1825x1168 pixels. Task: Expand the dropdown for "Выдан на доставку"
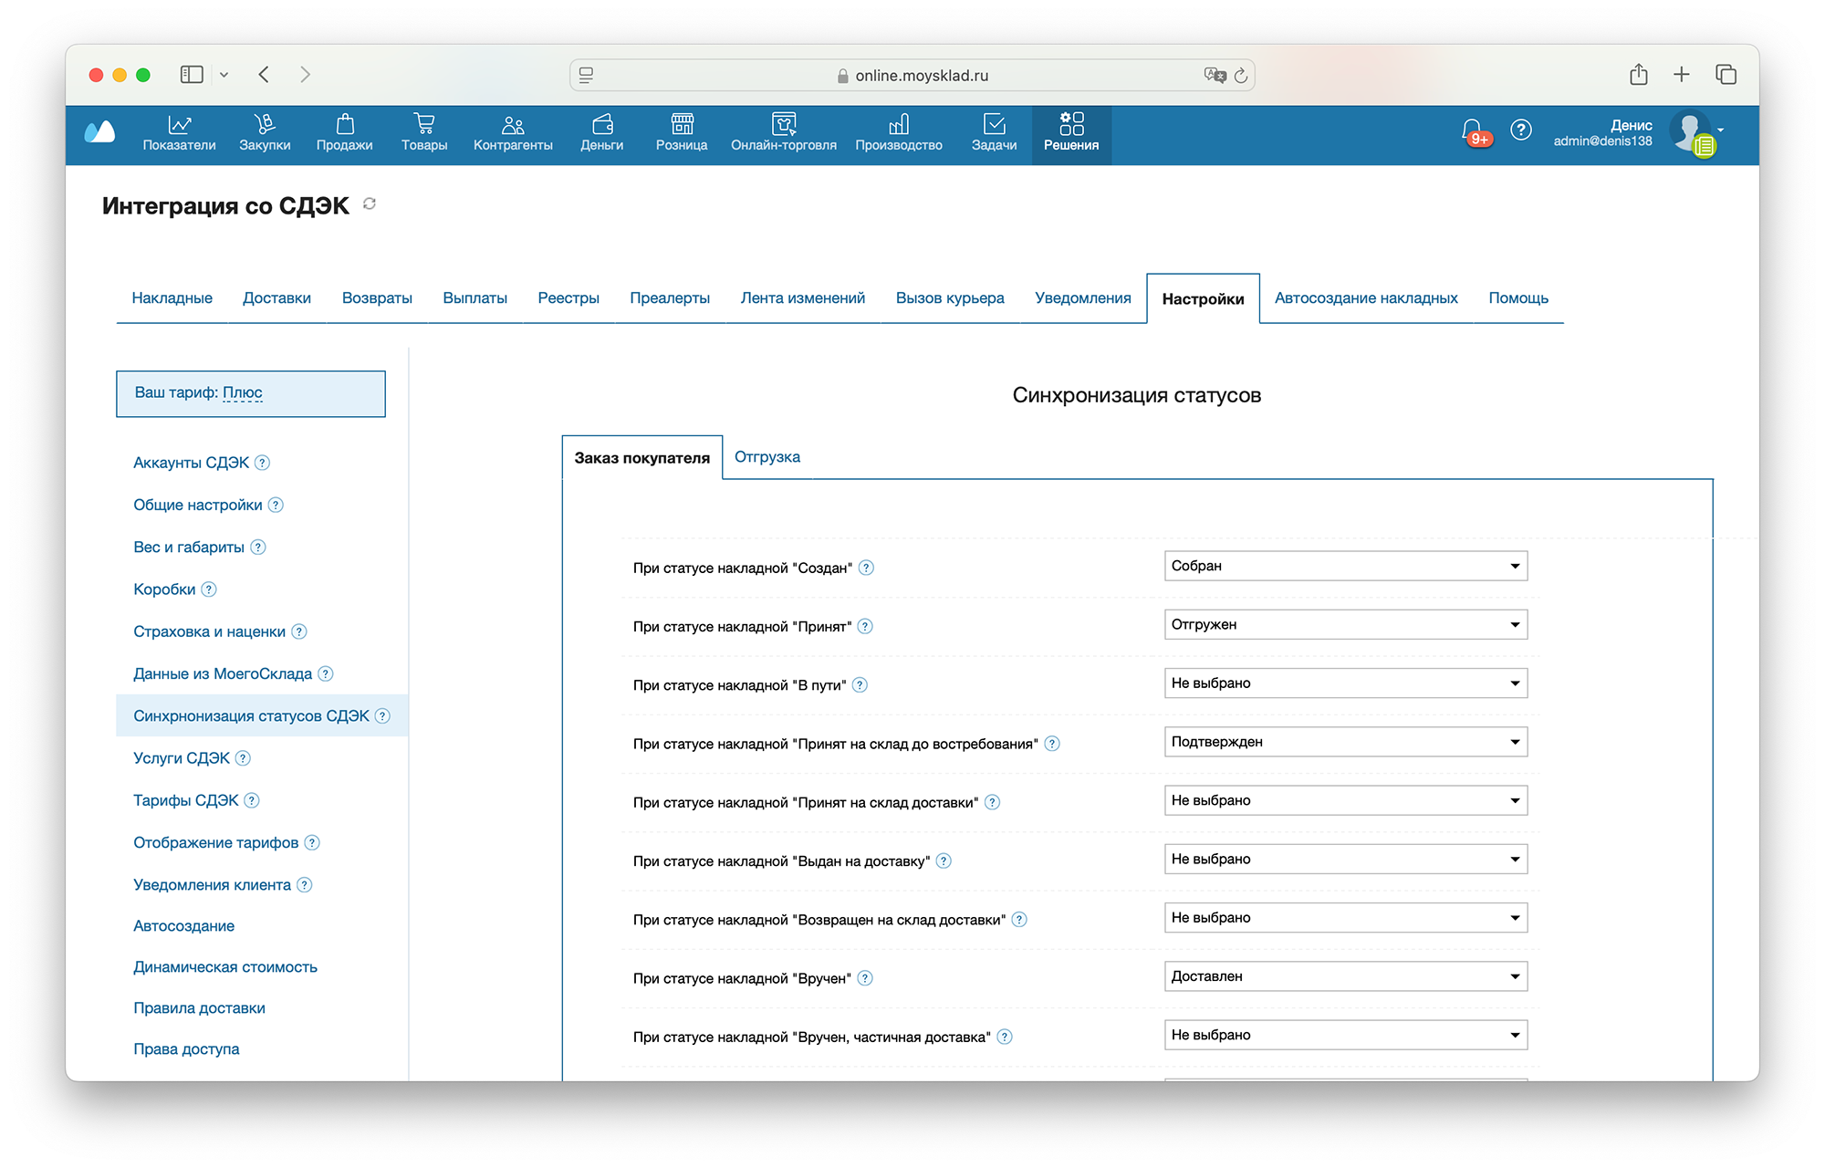[1345, 859]
